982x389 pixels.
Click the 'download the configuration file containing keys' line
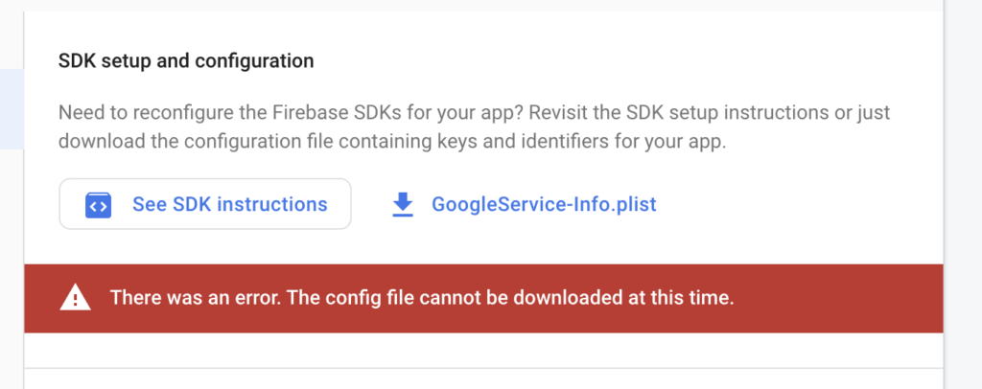pyautogui.click(x=392, y=142)
